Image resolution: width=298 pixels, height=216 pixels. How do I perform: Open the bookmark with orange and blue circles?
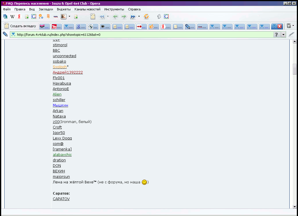point(41,16)
